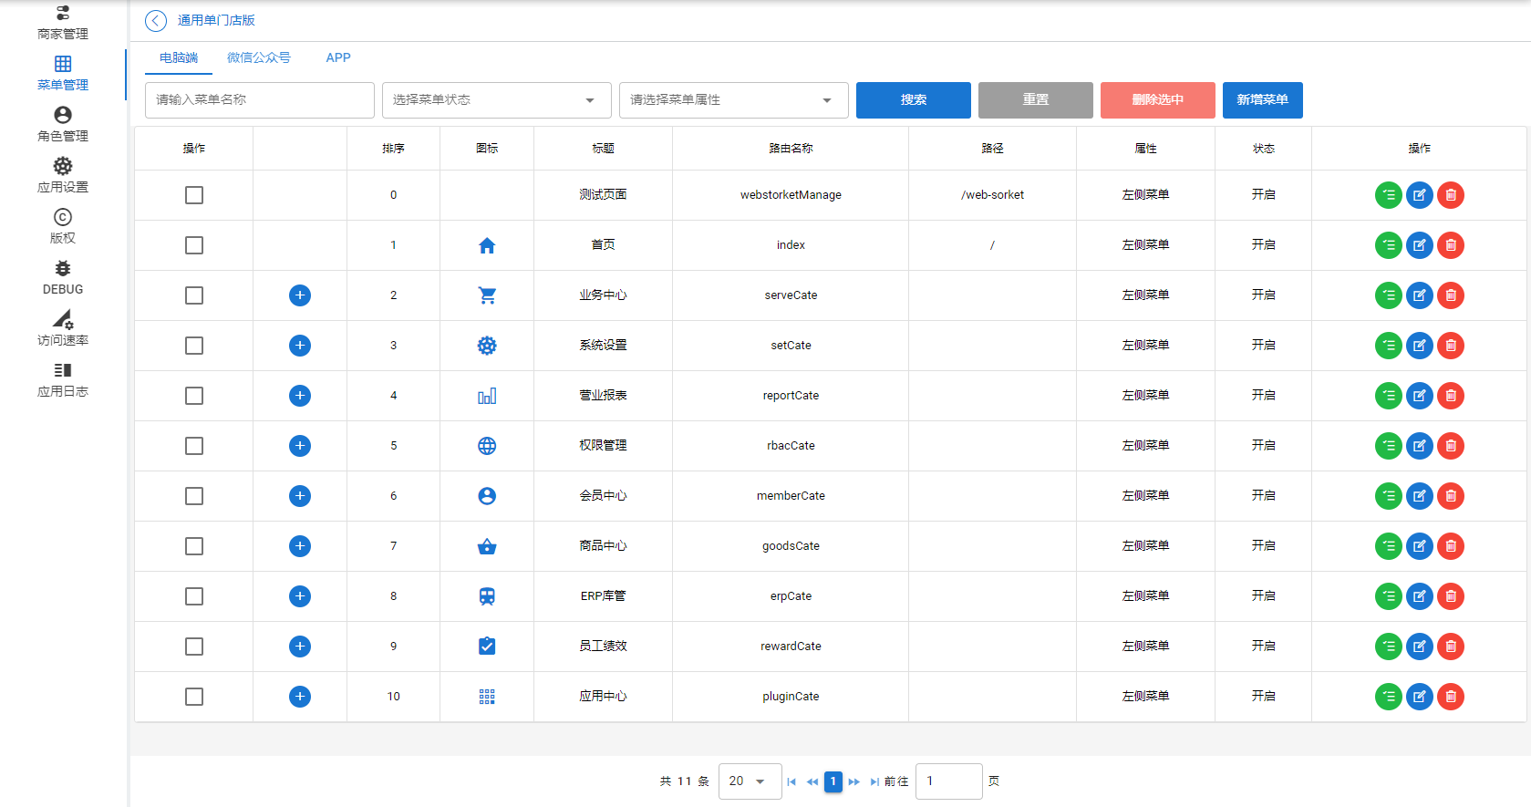Switch to the 电脑端 tab
The width and height of the screenshot is (1531, 807).
click(x=179, y=57)
